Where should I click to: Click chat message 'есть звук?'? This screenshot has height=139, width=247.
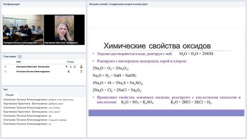click(x=54, y=112)
